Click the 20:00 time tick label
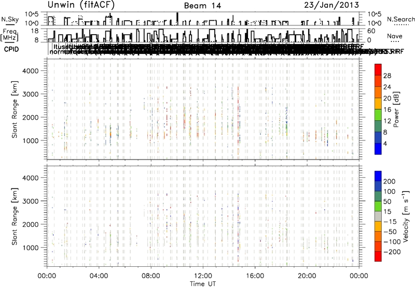 pyautogui.click(x=307, y=276)
